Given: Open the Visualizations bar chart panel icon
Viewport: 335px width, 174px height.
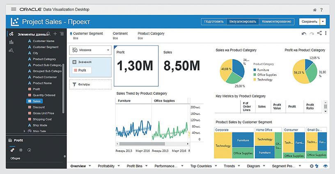Looking at the screenshot, I should click(x=11, y=42).
